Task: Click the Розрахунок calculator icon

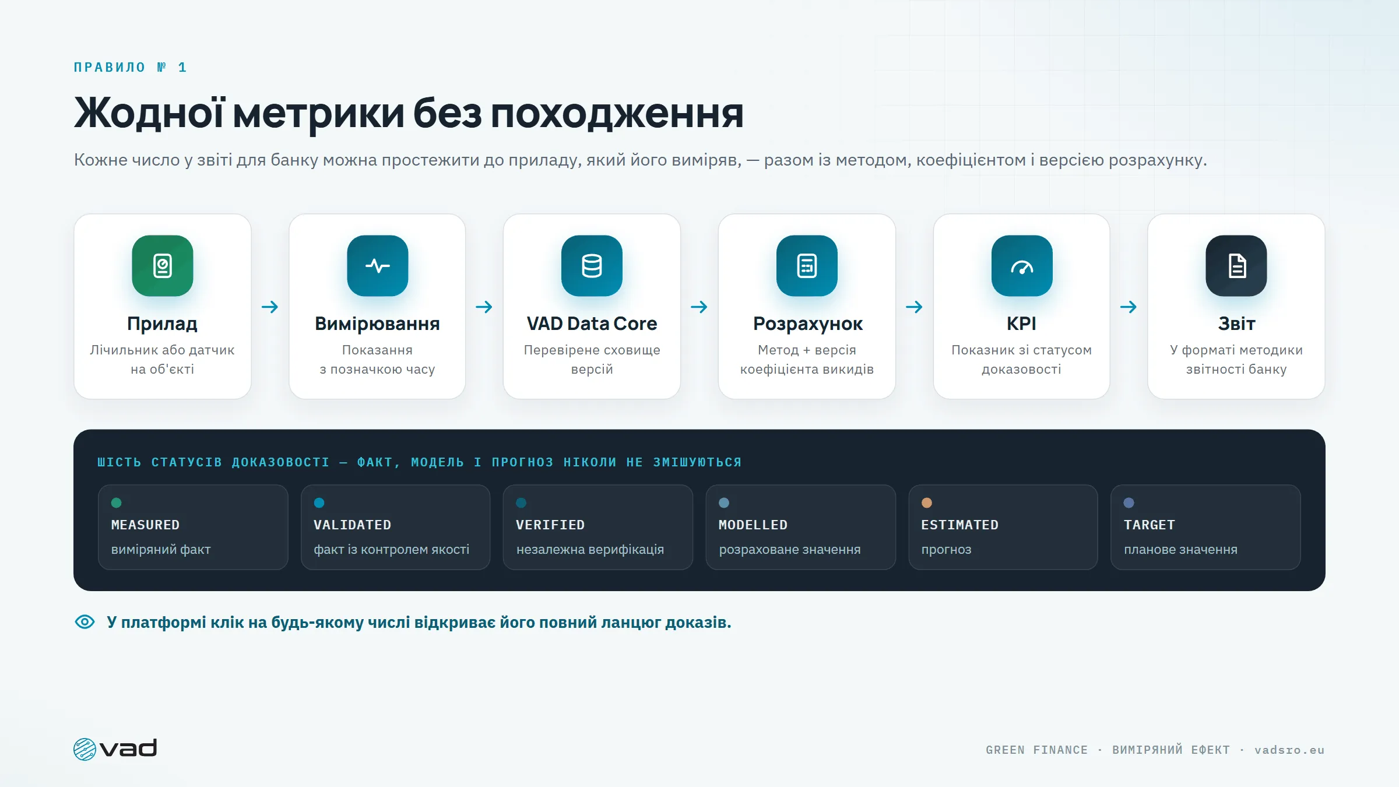Action: point(807,266)
